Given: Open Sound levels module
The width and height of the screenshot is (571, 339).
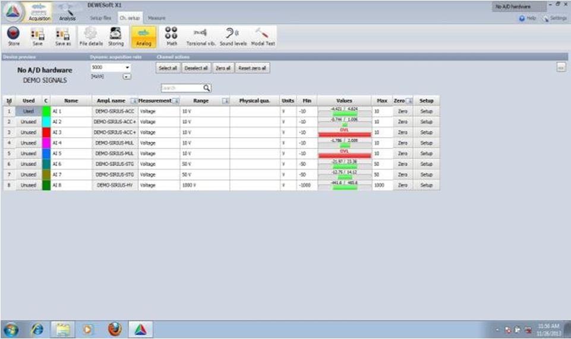Looking at the screenshot, I should [233, 36].
